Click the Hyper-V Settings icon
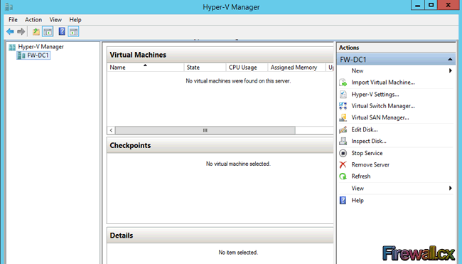462x264 pixels. pyautogui.click(x=343, y=95)
